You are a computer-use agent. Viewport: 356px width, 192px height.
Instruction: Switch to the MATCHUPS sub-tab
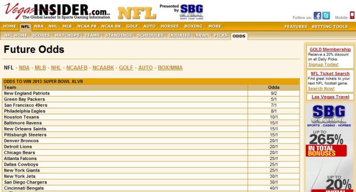(x=67, y=36)
